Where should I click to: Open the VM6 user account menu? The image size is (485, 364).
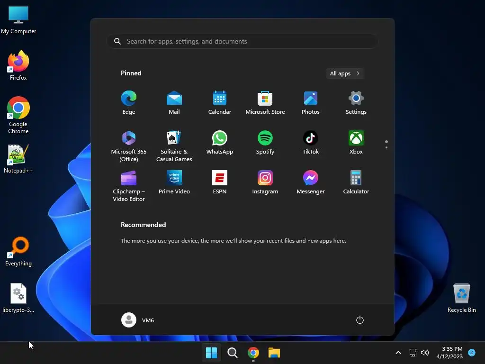(138, 320)
